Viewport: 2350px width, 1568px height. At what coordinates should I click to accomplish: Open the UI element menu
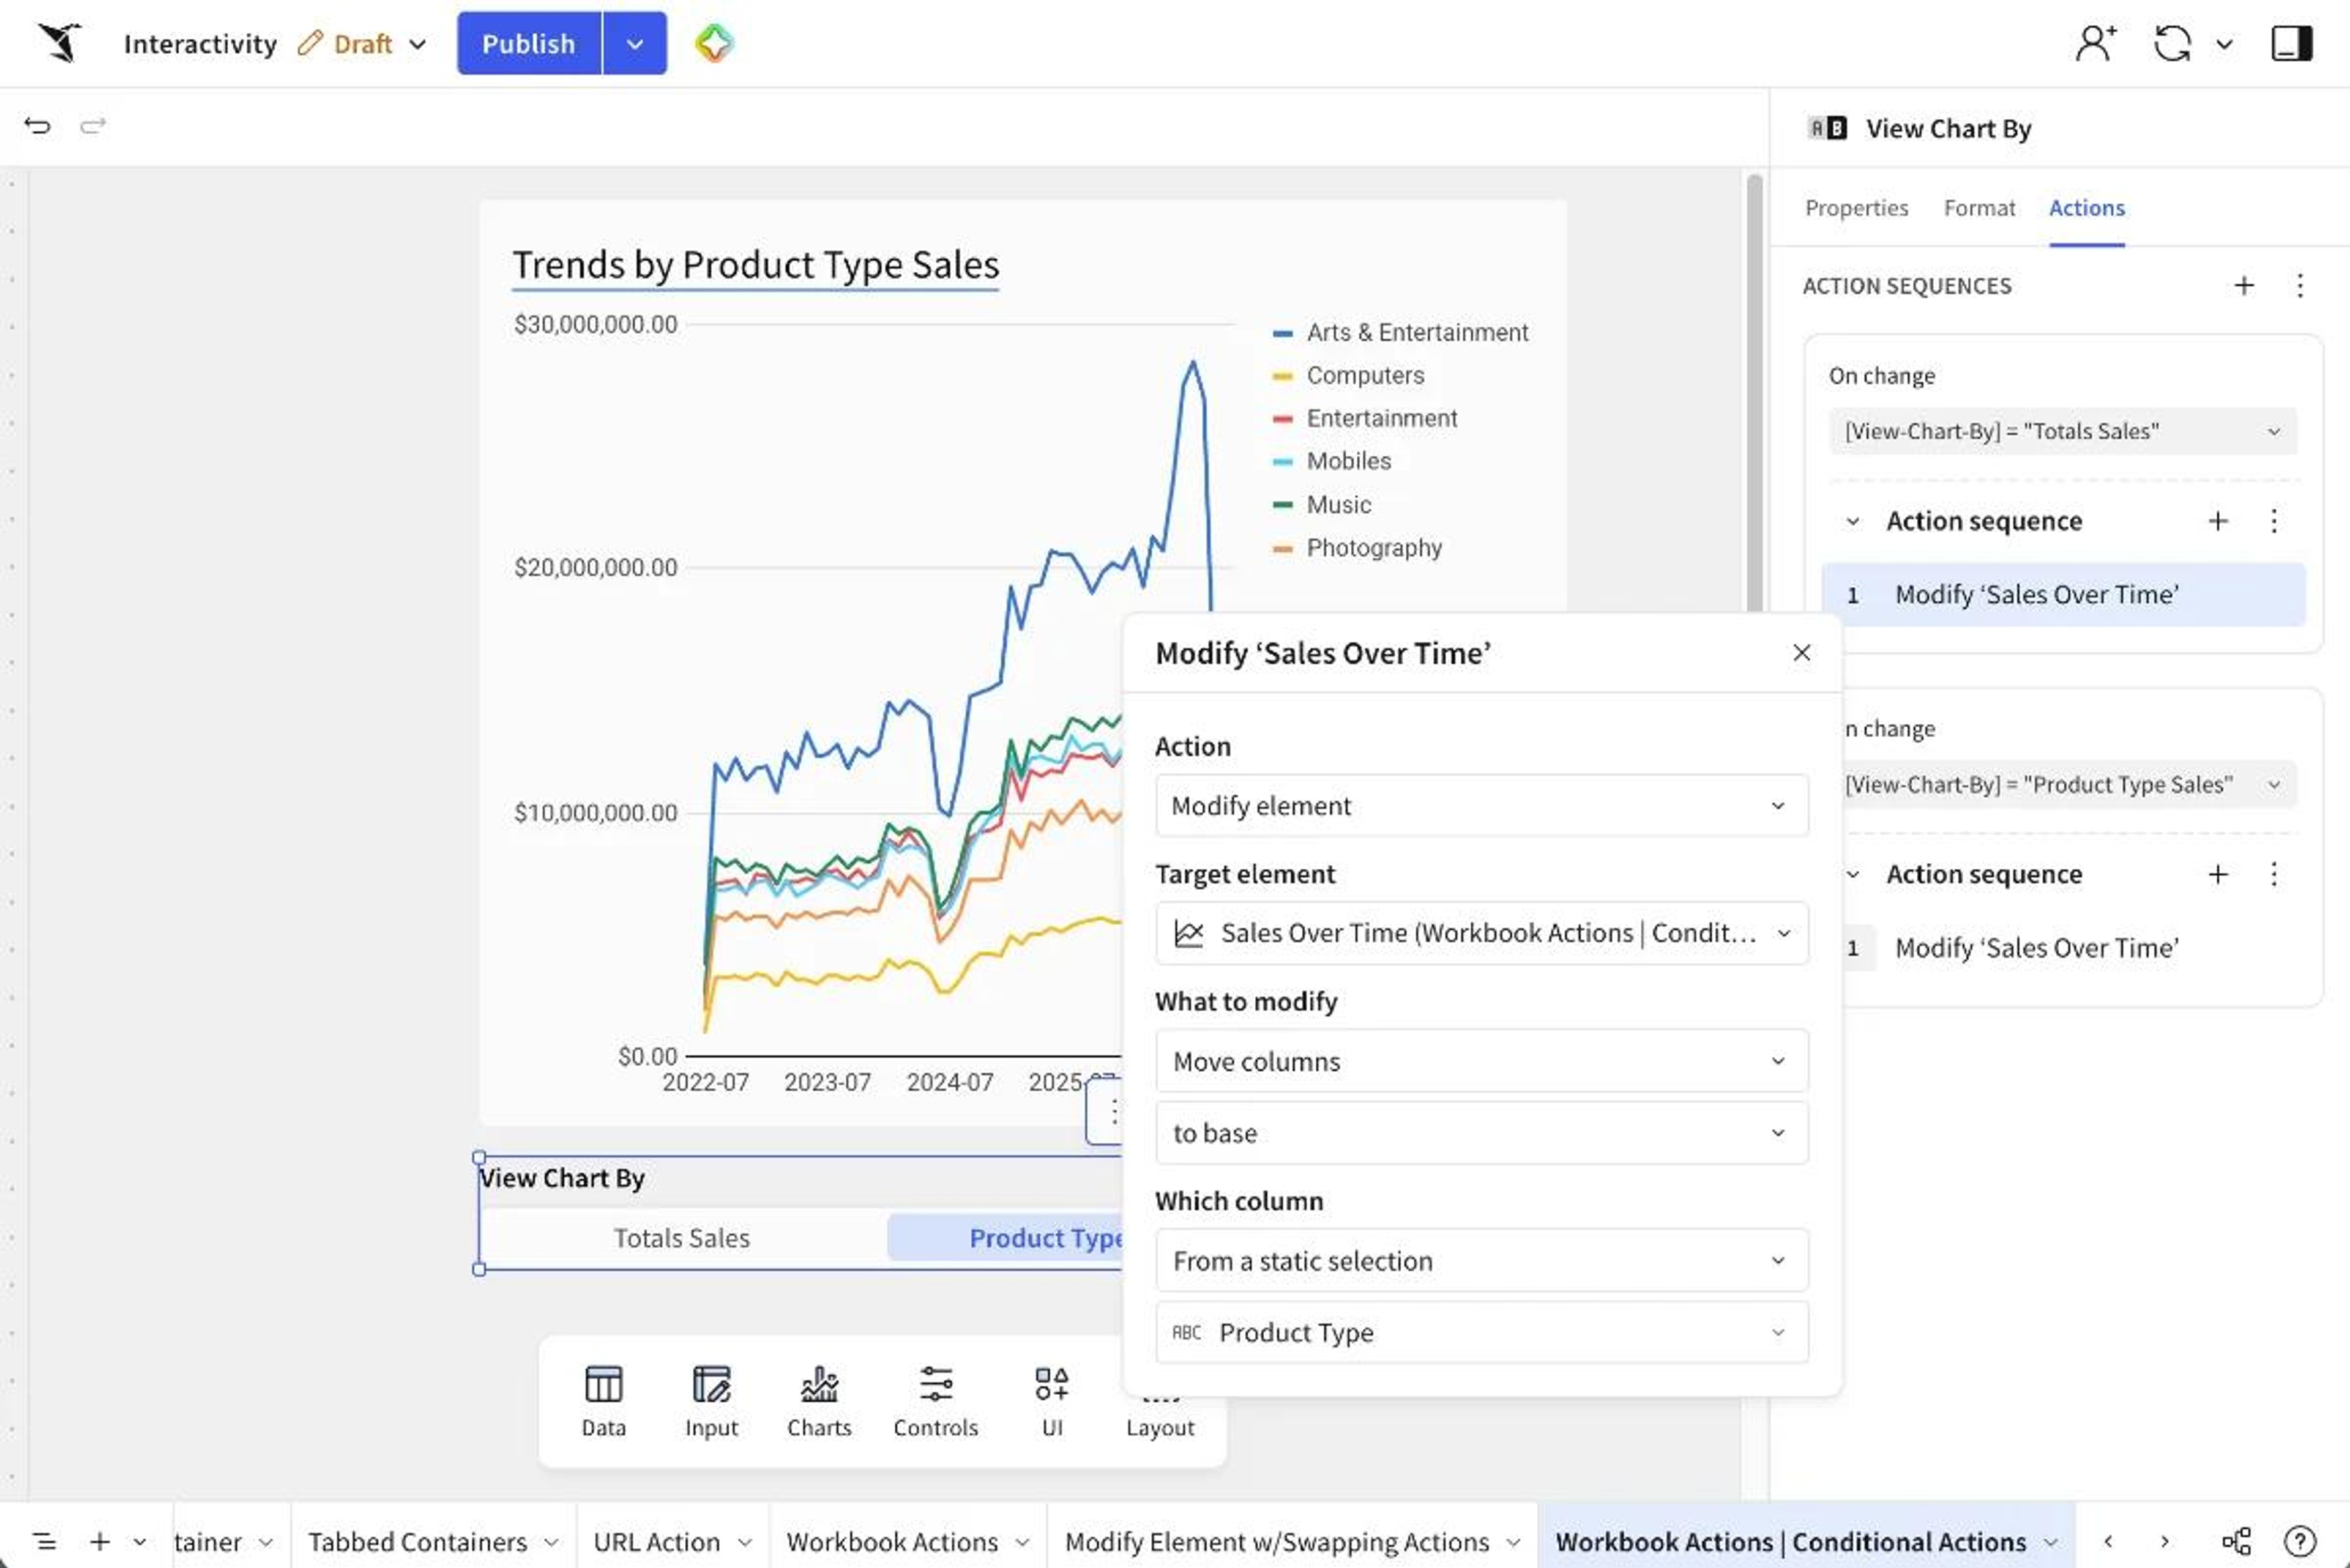1051,1401
